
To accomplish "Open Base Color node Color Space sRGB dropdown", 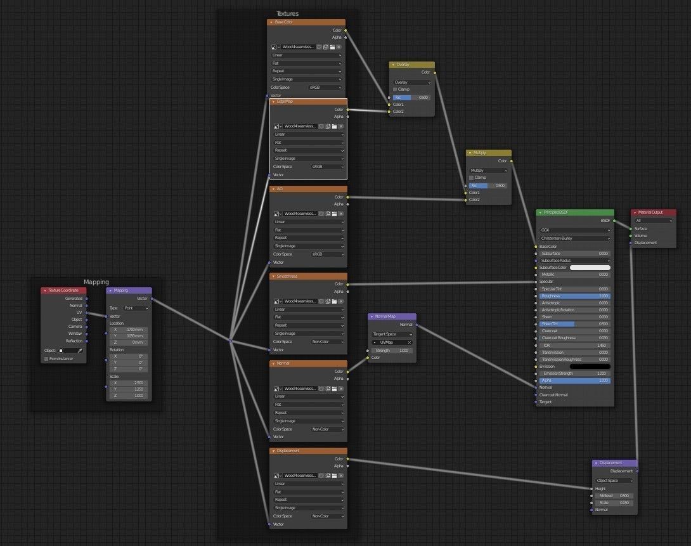I will click(x=325, y=88).
